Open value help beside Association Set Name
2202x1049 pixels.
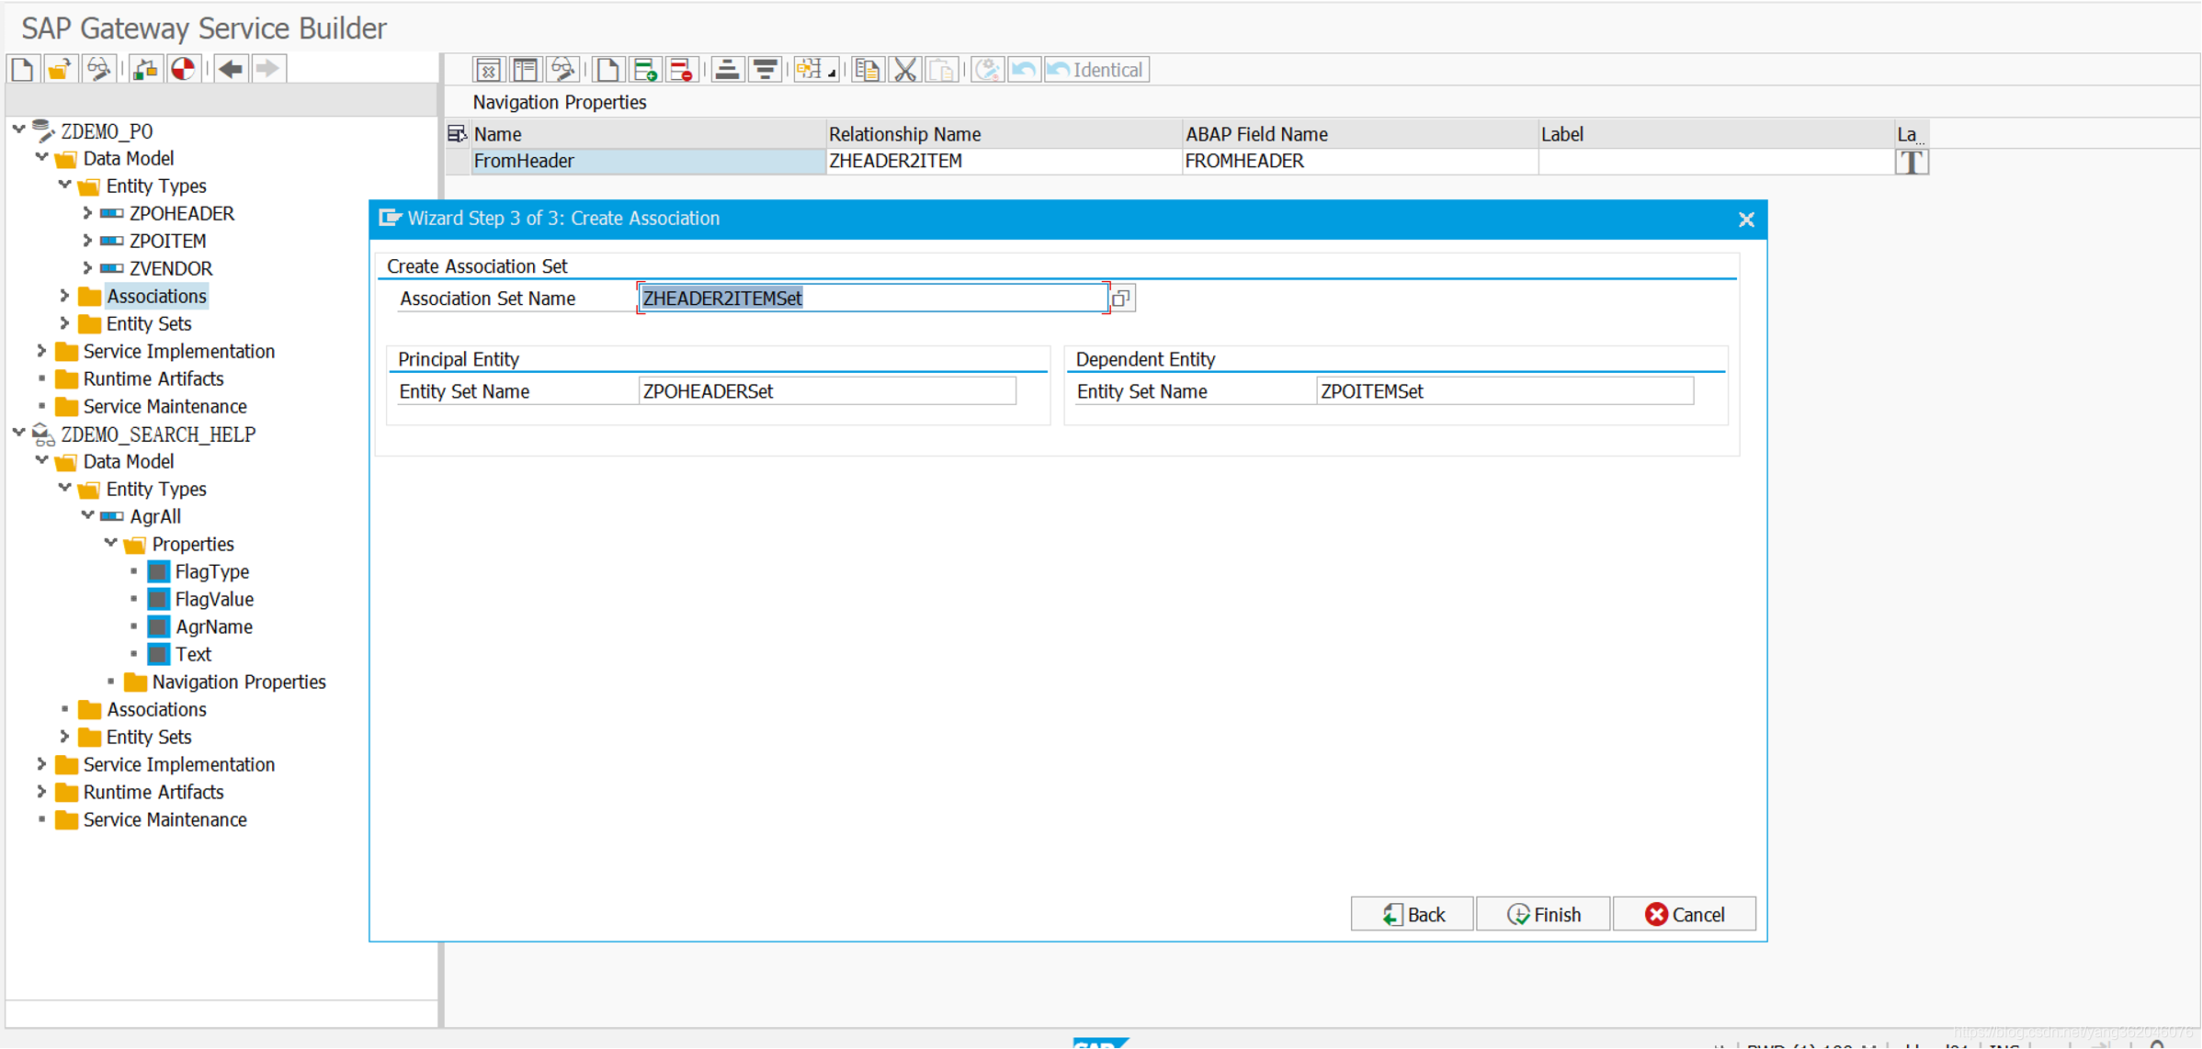pos(1121,299)
